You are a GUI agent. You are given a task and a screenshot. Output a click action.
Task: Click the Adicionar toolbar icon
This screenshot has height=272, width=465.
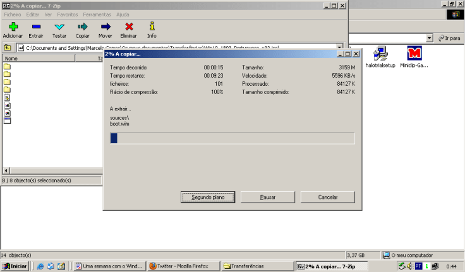point(13,27)
